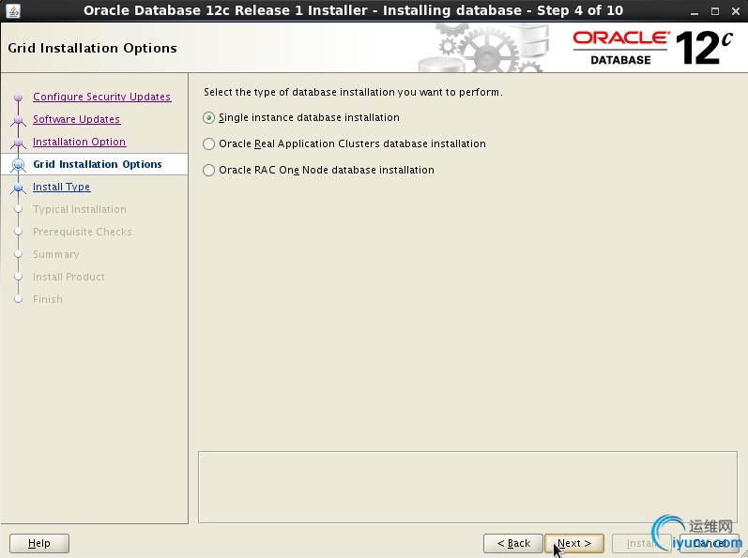
Task: Click the Grid Installation Options step bullet
Action: [19, 164]
